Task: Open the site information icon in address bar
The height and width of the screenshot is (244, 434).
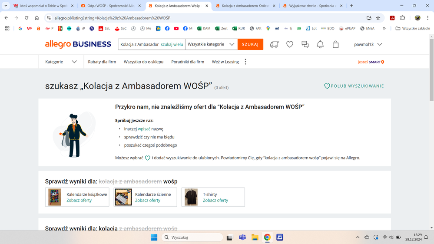Action: pyautogui.click(x=49, y=18)
